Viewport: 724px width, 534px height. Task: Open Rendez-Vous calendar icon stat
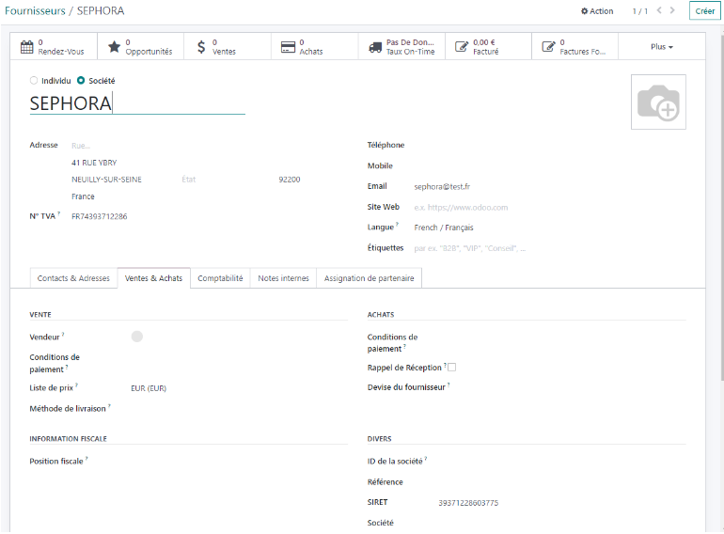[27, 47]
